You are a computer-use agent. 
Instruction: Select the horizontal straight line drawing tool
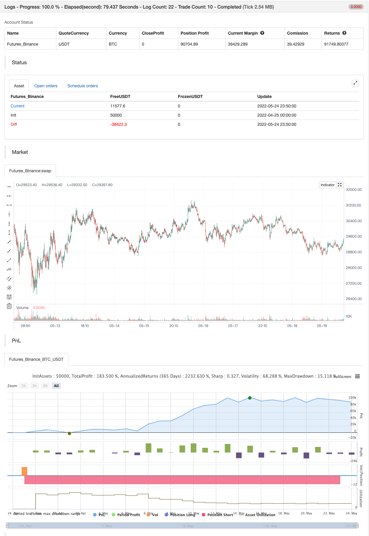pos(9,186)
